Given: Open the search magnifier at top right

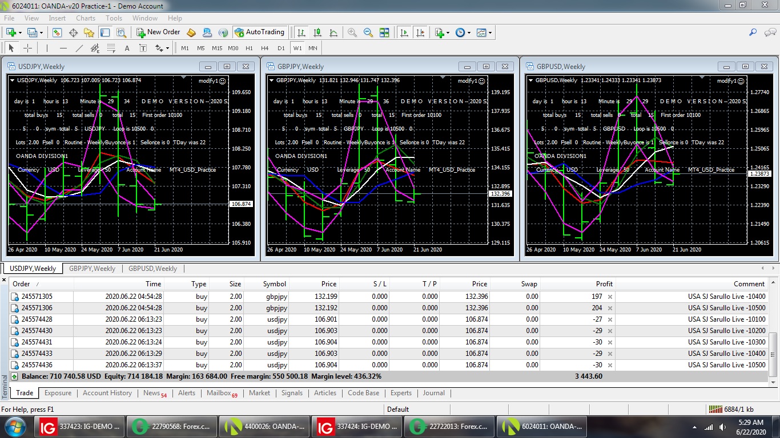Looking at the screenshot, I should tap(754, 33).
